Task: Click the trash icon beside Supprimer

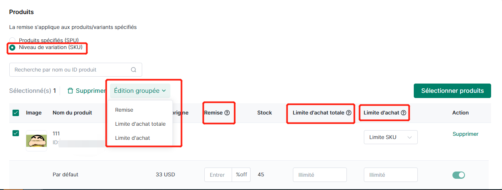Action: pos(71,91)
